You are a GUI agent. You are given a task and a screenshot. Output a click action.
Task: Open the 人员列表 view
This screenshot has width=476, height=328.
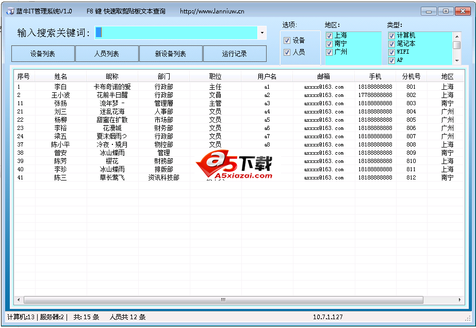pos(107,54)
